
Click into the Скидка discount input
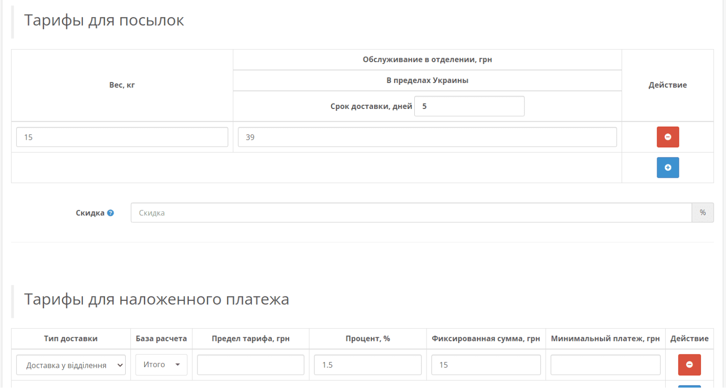pos(411,213)
